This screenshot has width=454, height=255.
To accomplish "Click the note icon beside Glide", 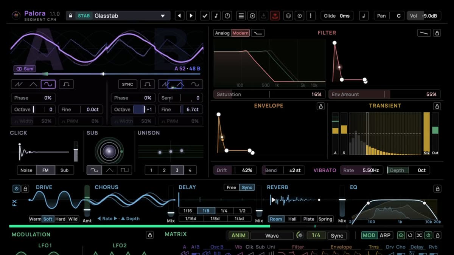I will (x=364, y=16).
